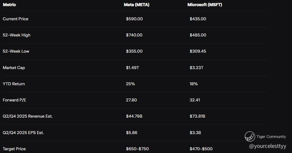Select the Metric column header
Image resolution: width=292 pixels, height=153 pixels.
coord(9,5)
